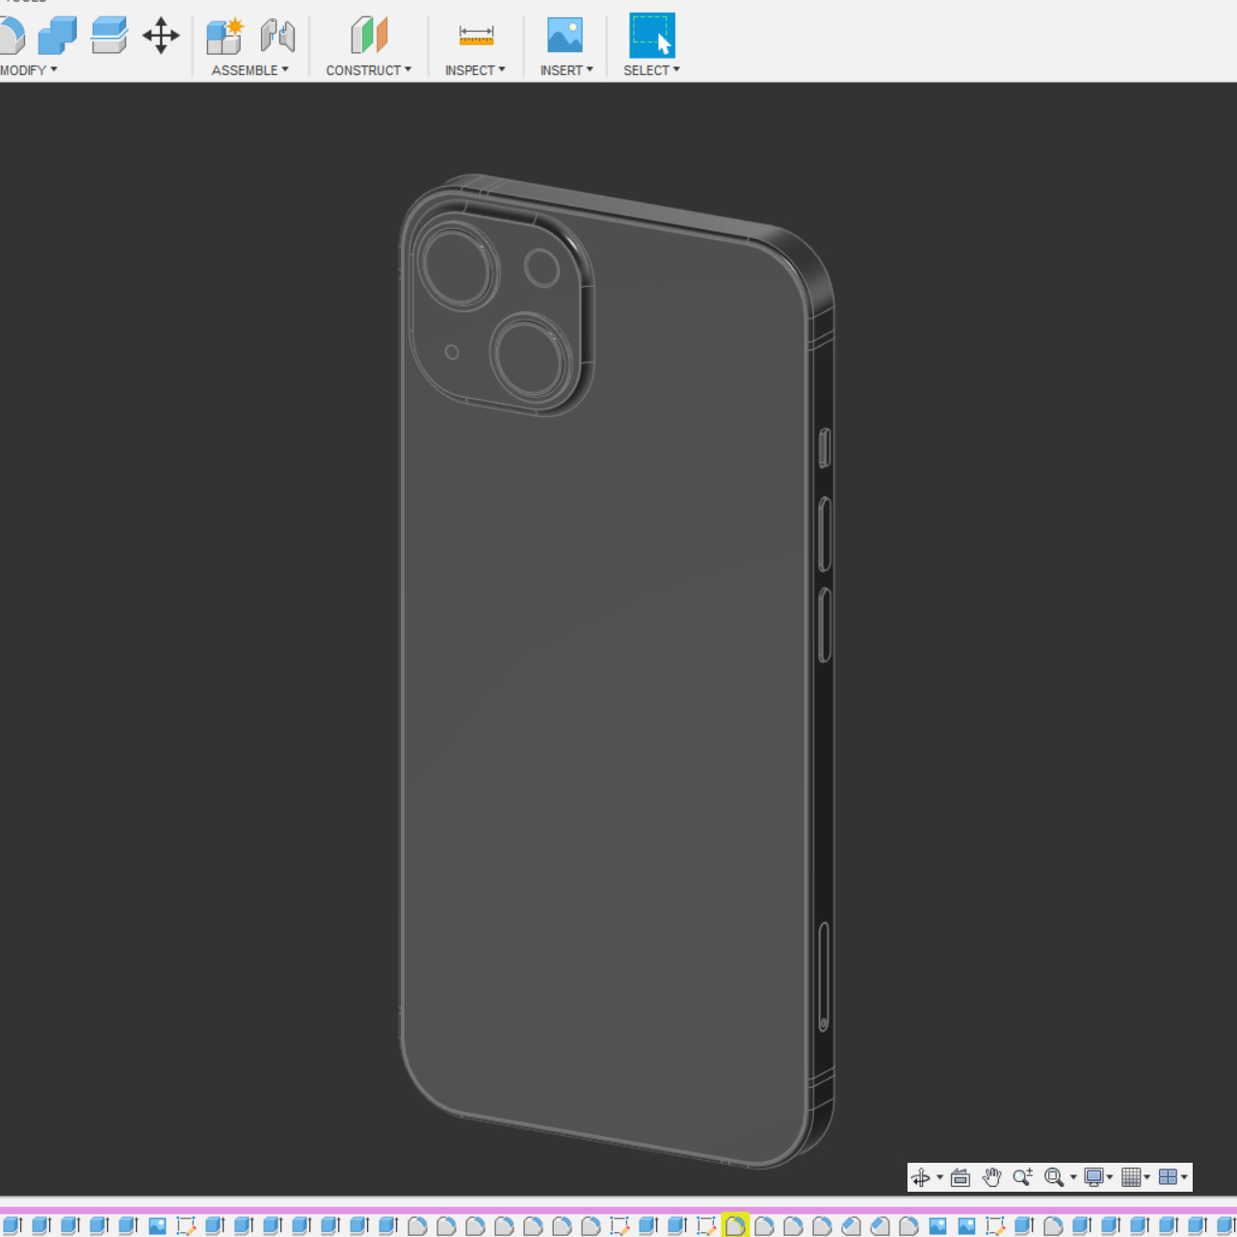Select the Combine bodies tool icon
This screenshot has height=1237, width=1237.
click(x=58, y=36)
